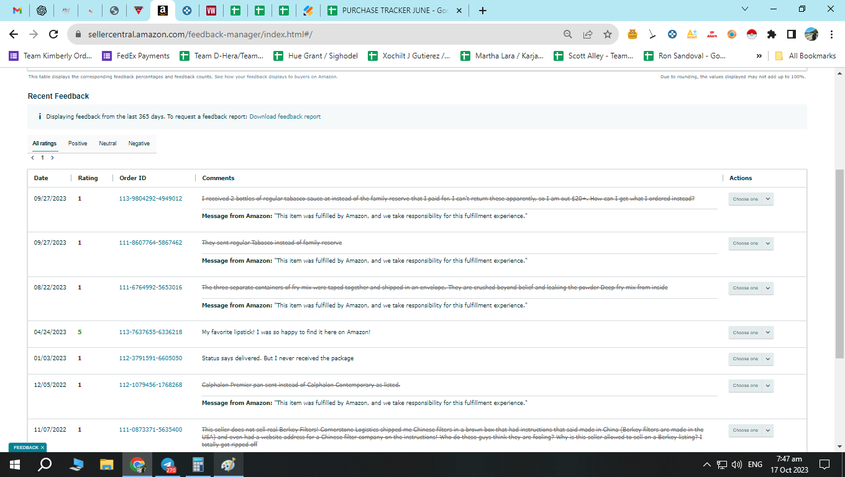Open Choose one dropdown for order 113-9804292-4949012

751,199
